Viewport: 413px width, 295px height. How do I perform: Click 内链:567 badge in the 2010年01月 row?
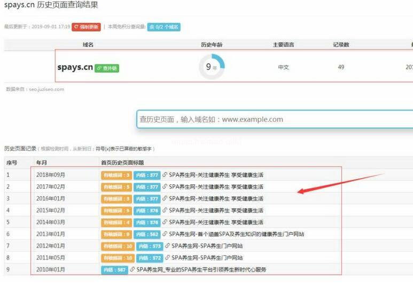[x=114, y=270]
